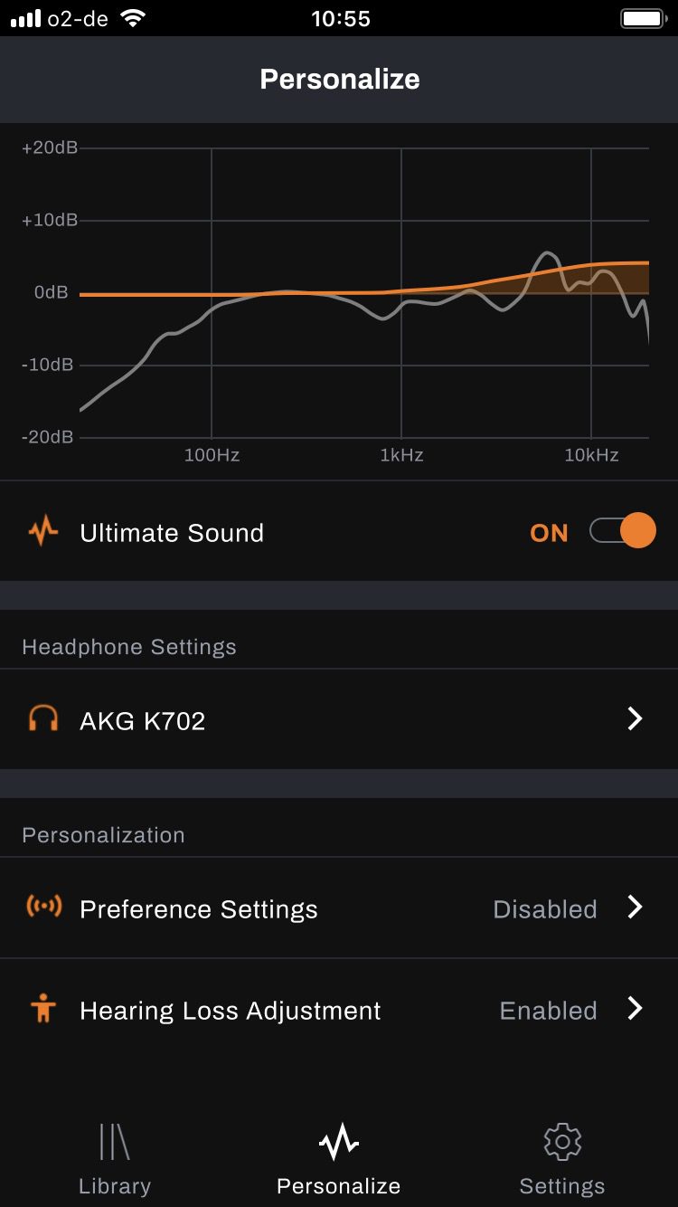Tap the Wi-Fi status icon
Screen dimensions: 678x1207
click(x=134, y=19)
